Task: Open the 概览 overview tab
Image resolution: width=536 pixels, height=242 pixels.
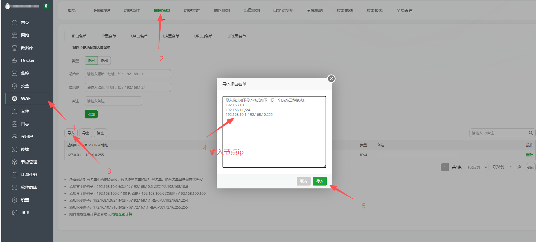Action: [x=72, y=10]
